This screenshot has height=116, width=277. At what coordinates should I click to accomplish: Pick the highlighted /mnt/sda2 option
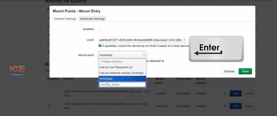pyautogui.click(x=122, y=79)
